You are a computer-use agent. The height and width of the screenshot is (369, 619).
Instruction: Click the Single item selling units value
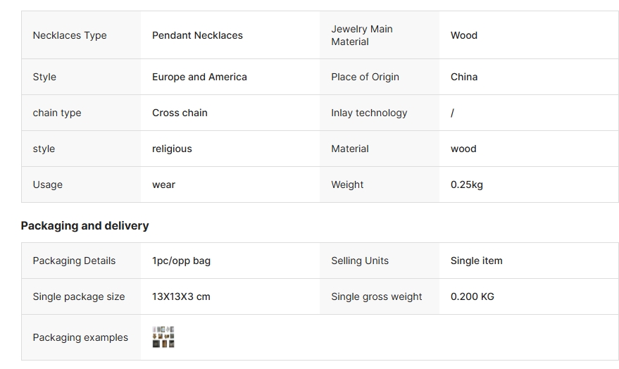(x=477, y=261)
